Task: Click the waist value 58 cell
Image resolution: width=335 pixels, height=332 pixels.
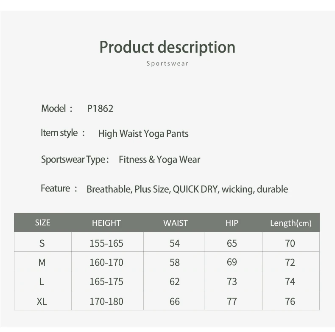Action: [x=175, y=262]
